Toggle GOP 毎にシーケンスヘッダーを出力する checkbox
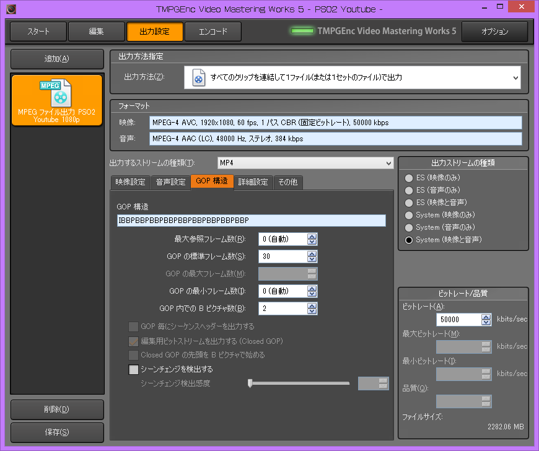This screenshot has width=539, height=451. pos(133,326)
